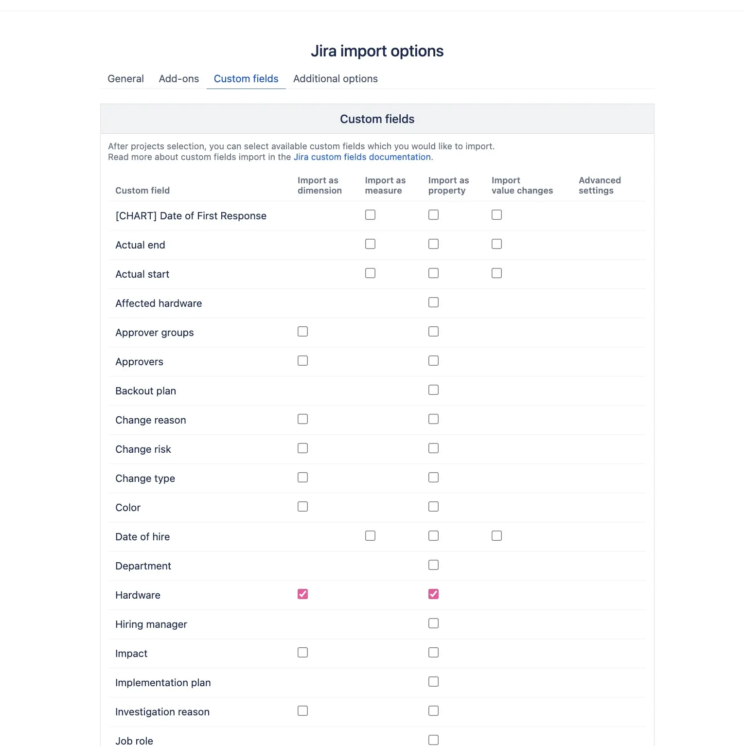This screenshot has height=746, width=744.
Task: Click the Custom fields tab
Action: click(246, 79)
